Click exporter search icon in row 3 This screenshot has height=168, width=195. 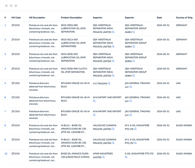coord(133,61)
